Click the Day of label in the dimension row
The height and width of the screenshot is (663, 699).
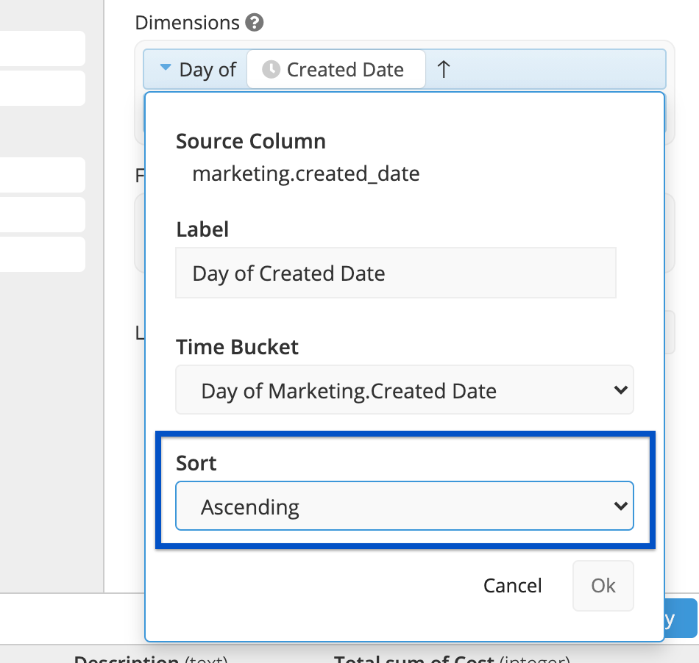coord(207,70)
